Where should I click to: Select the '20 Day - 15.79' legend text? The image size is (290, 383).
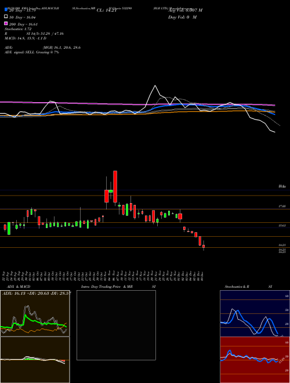[x=23, y=10]
